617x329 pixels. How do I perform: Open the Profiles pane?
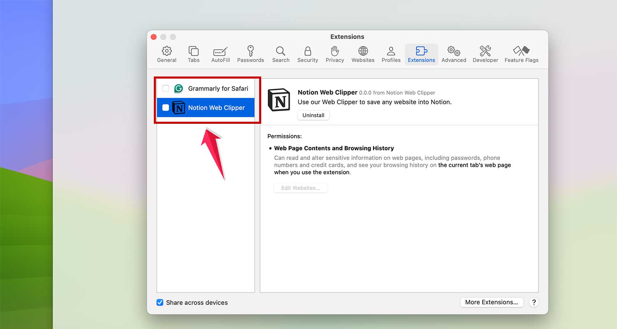click(390, 54)
